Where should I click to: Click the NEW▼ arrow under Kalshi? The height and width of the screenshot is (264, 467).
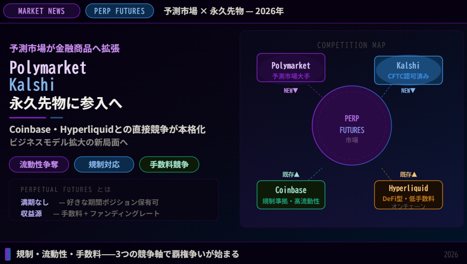[408, 91]
